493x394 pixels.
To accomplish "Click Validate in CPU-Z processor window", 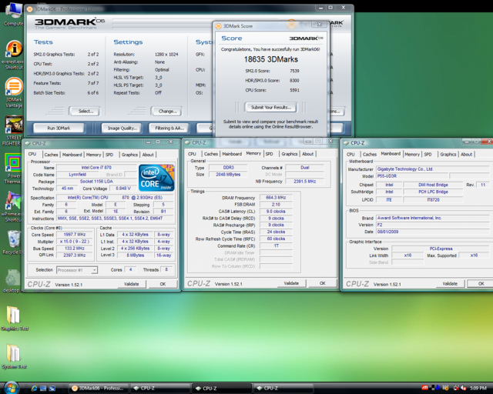I will coord(132,284).
